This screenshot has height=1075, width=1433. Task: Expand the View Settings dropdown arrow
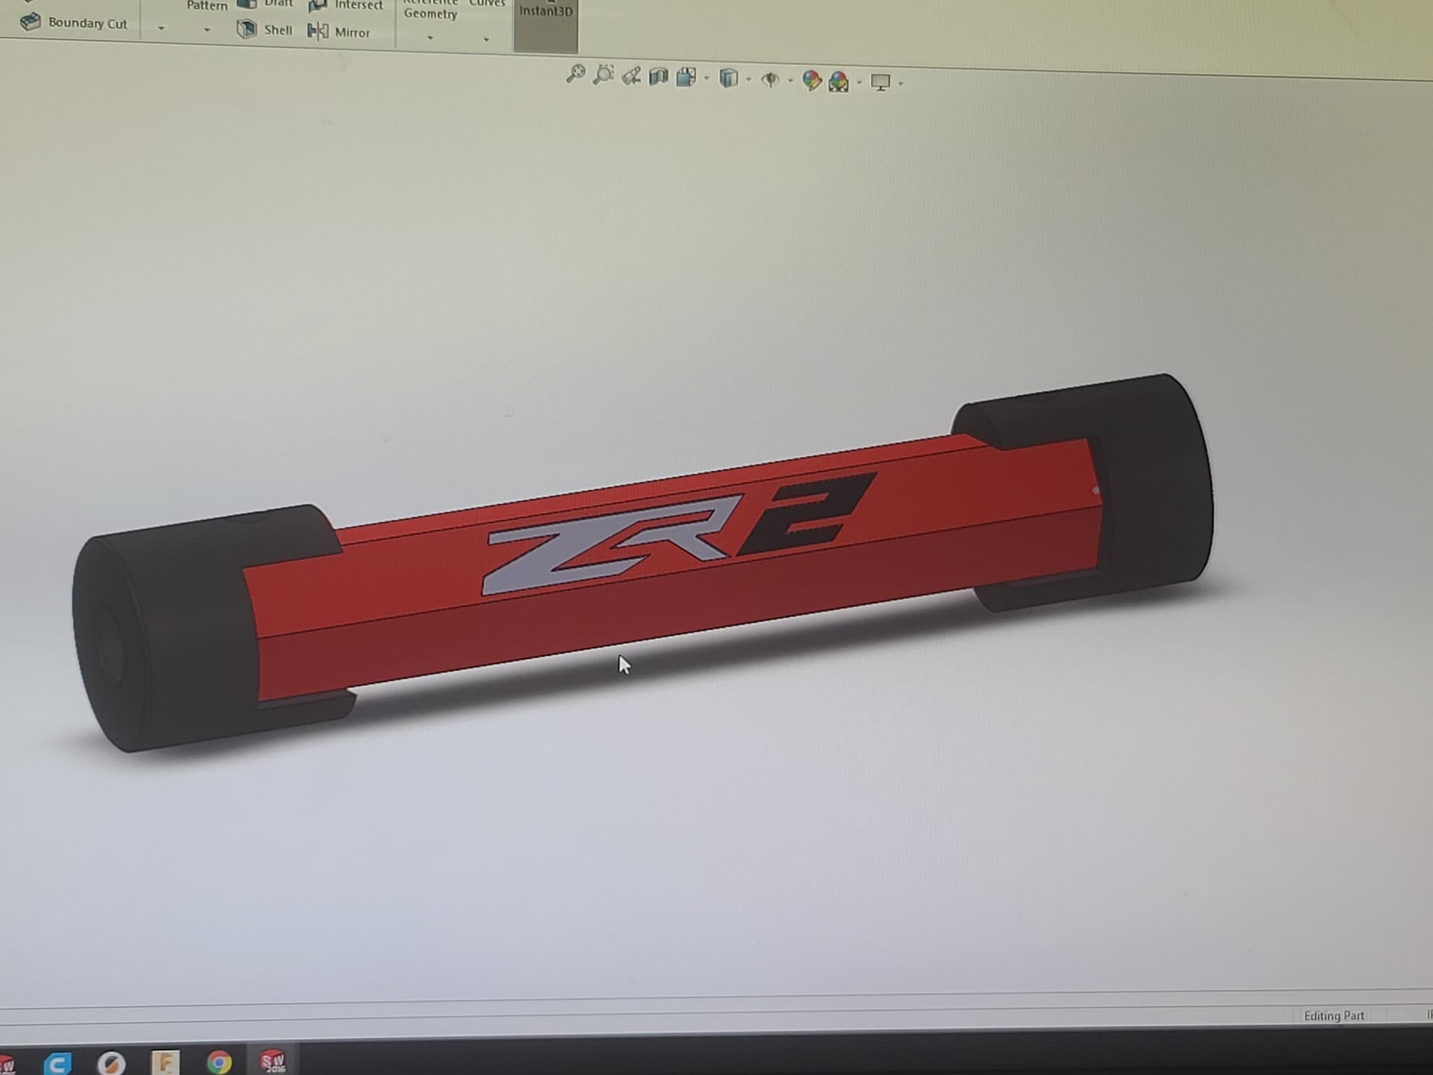[901, 84]
